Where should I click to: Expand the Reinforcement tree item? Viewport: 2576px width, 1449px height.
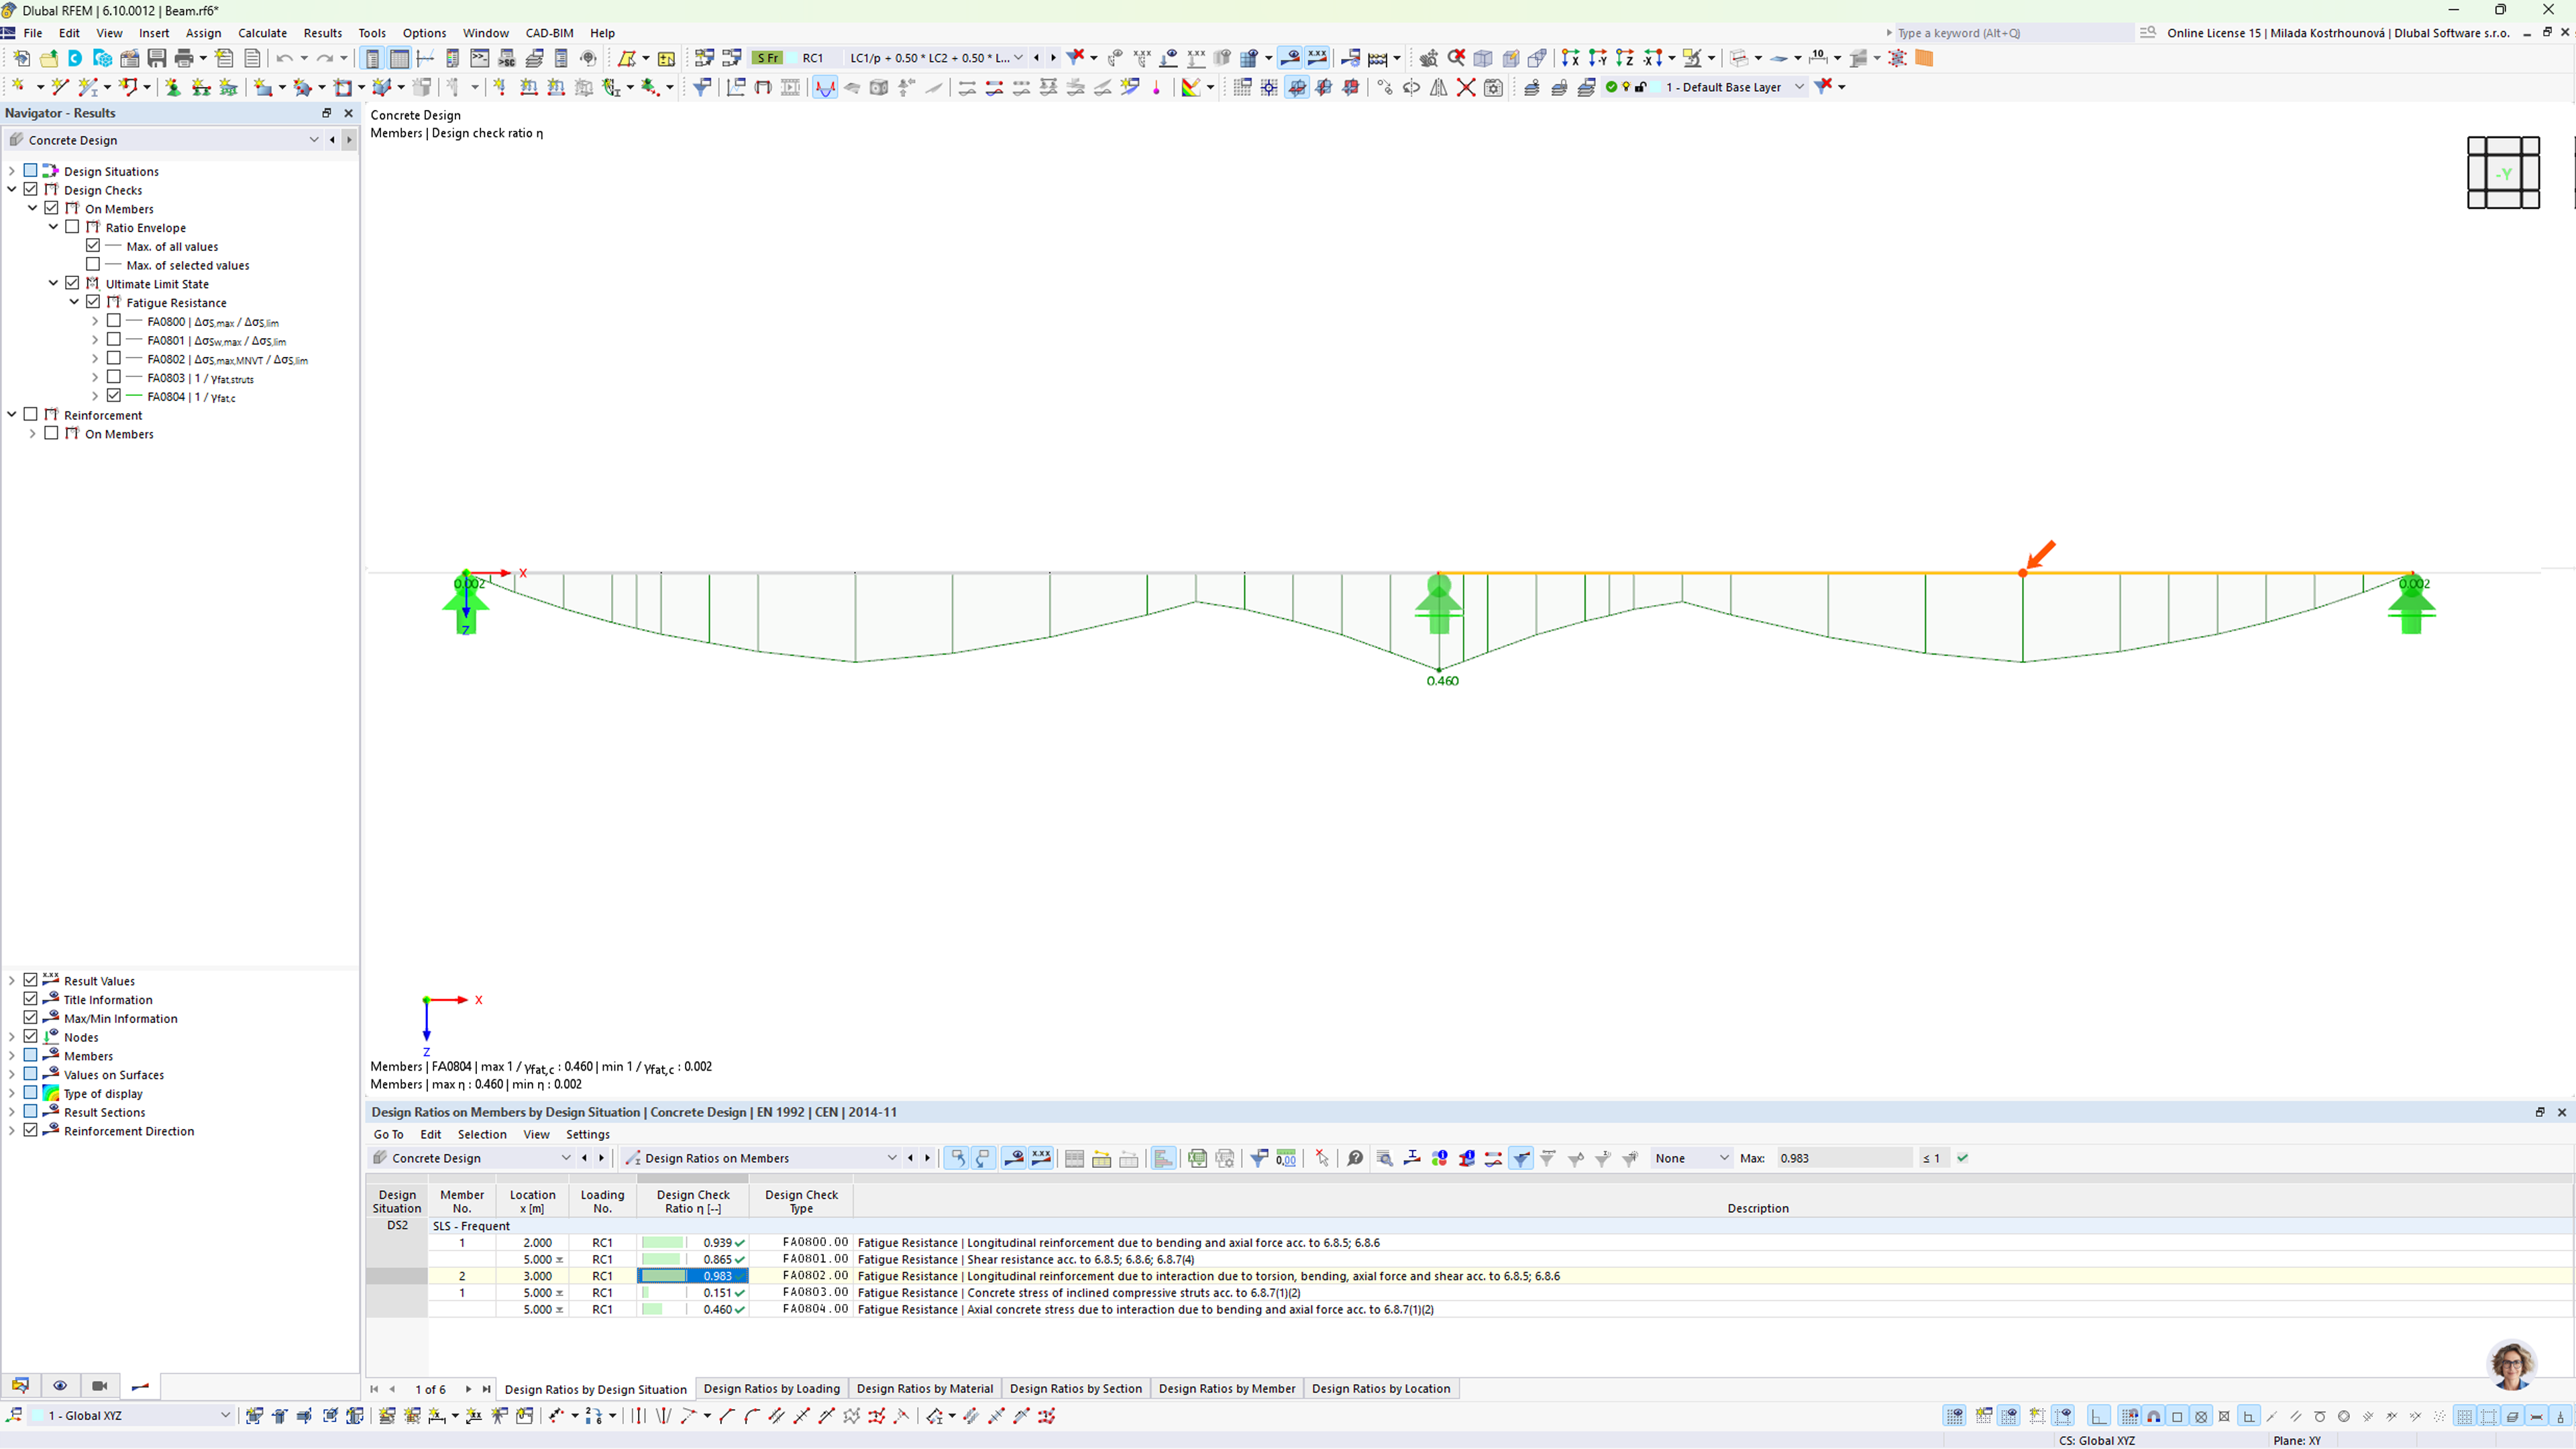point(11,414)
